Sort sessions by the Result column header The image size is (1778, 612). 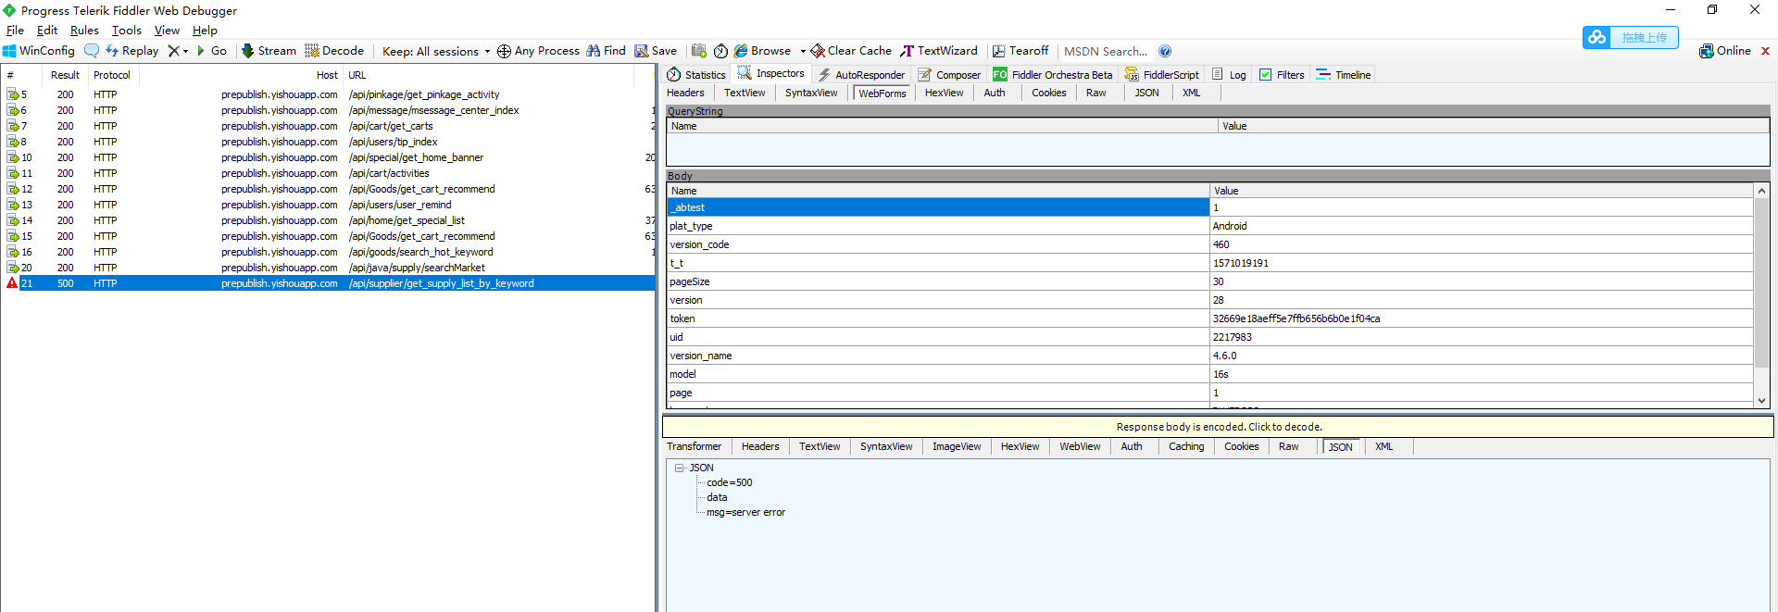coord(65,75)
